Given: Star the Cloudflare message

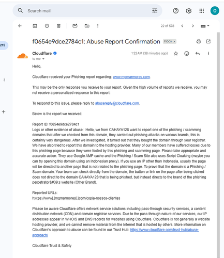Looking at the screenshot, I should pos(176,54).
